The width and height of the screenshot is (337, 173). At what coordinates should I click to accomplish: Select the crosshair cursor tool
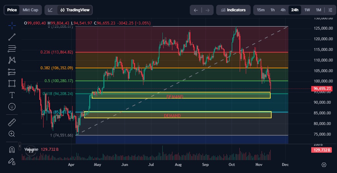(x=12, y=25)
